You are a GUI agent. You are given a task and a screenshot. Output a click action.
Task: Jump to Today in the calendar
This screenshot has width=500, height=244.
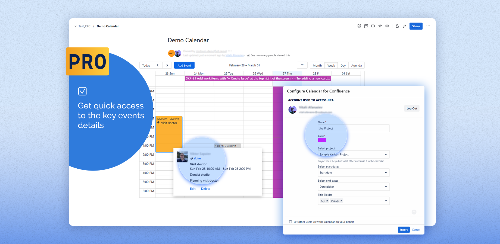tap(146, 65)
